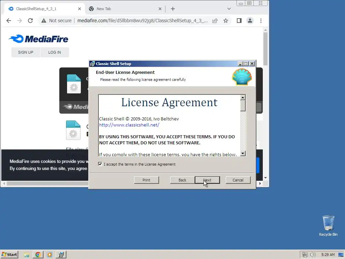Cancel the Classic Shell Setup
This screenshot has height=259, width=345.
(x=238, y=180)
